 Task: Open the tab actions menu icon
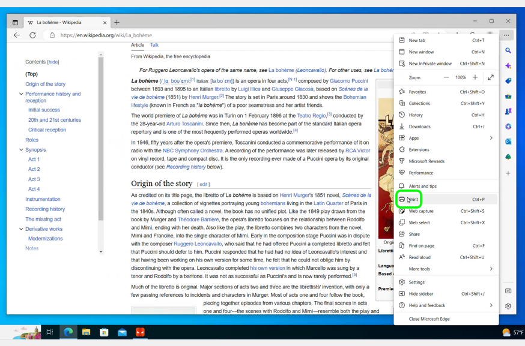16,23
